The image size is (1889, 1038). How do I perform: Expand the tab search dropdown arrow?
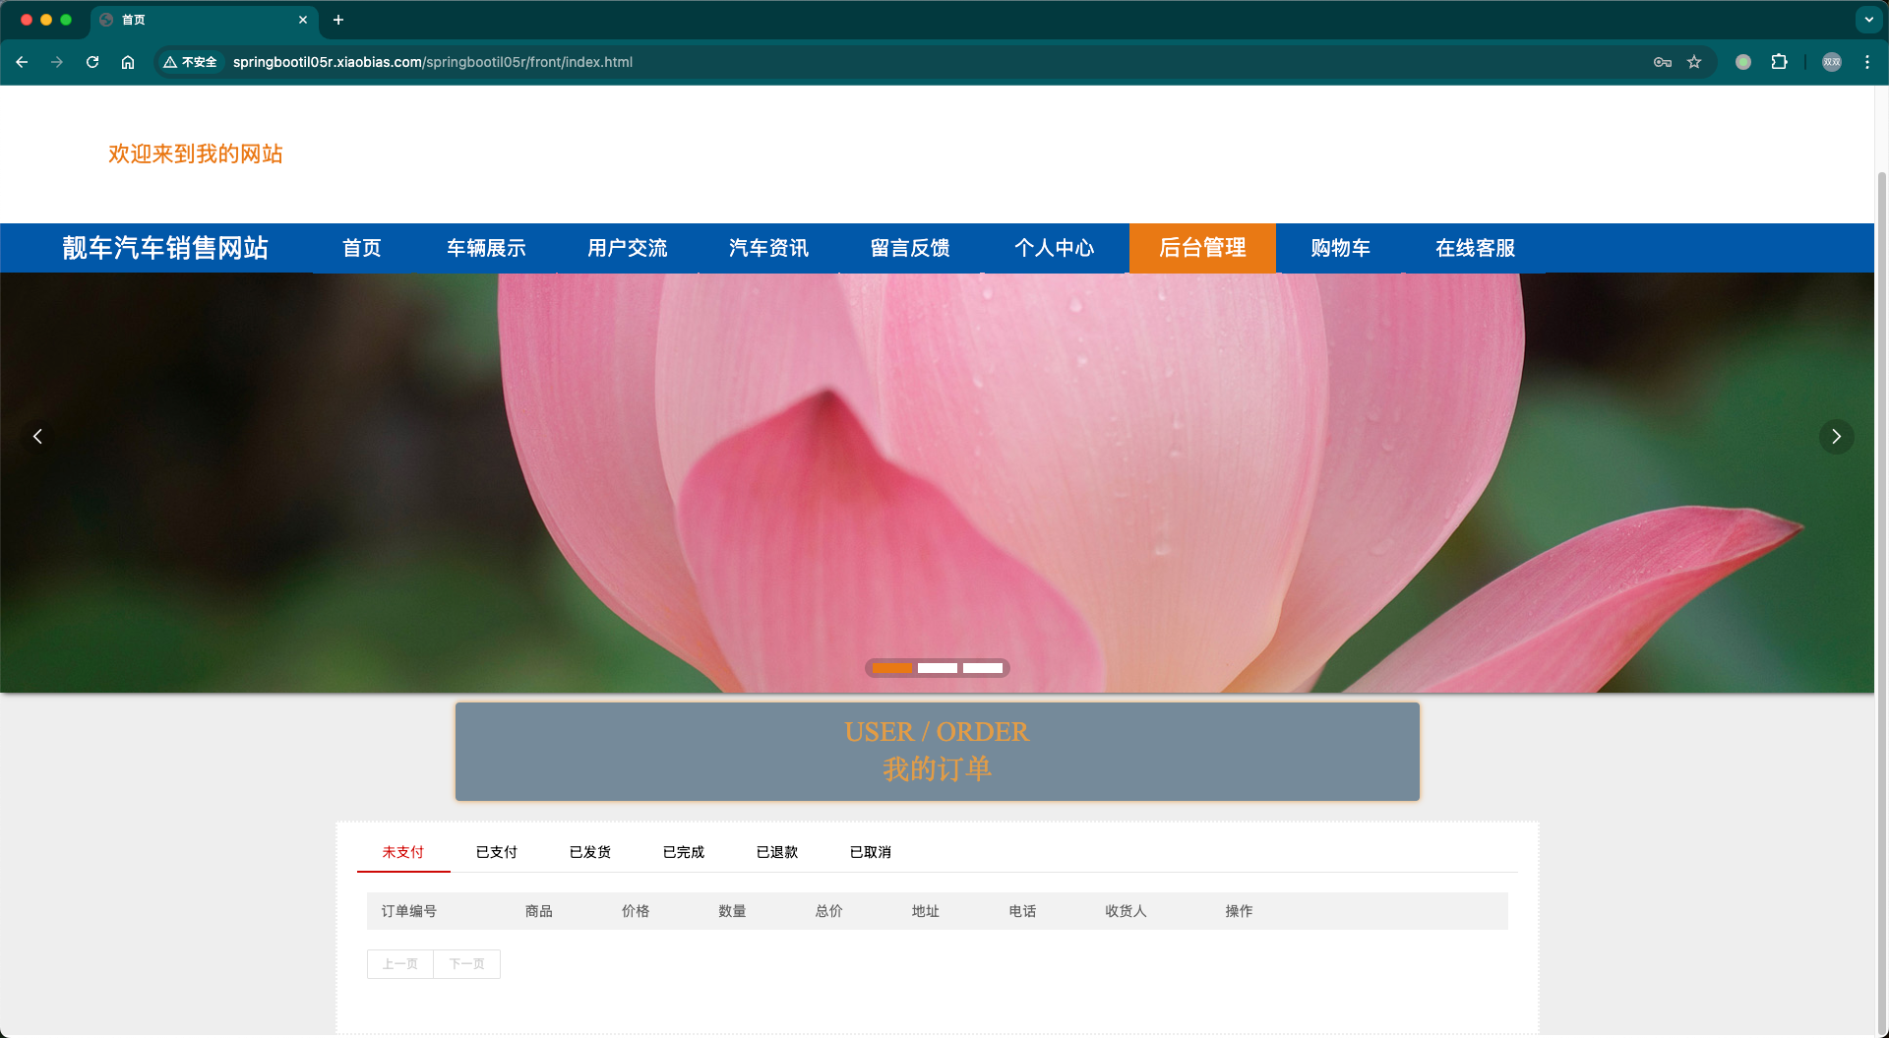click(1869, 20)
